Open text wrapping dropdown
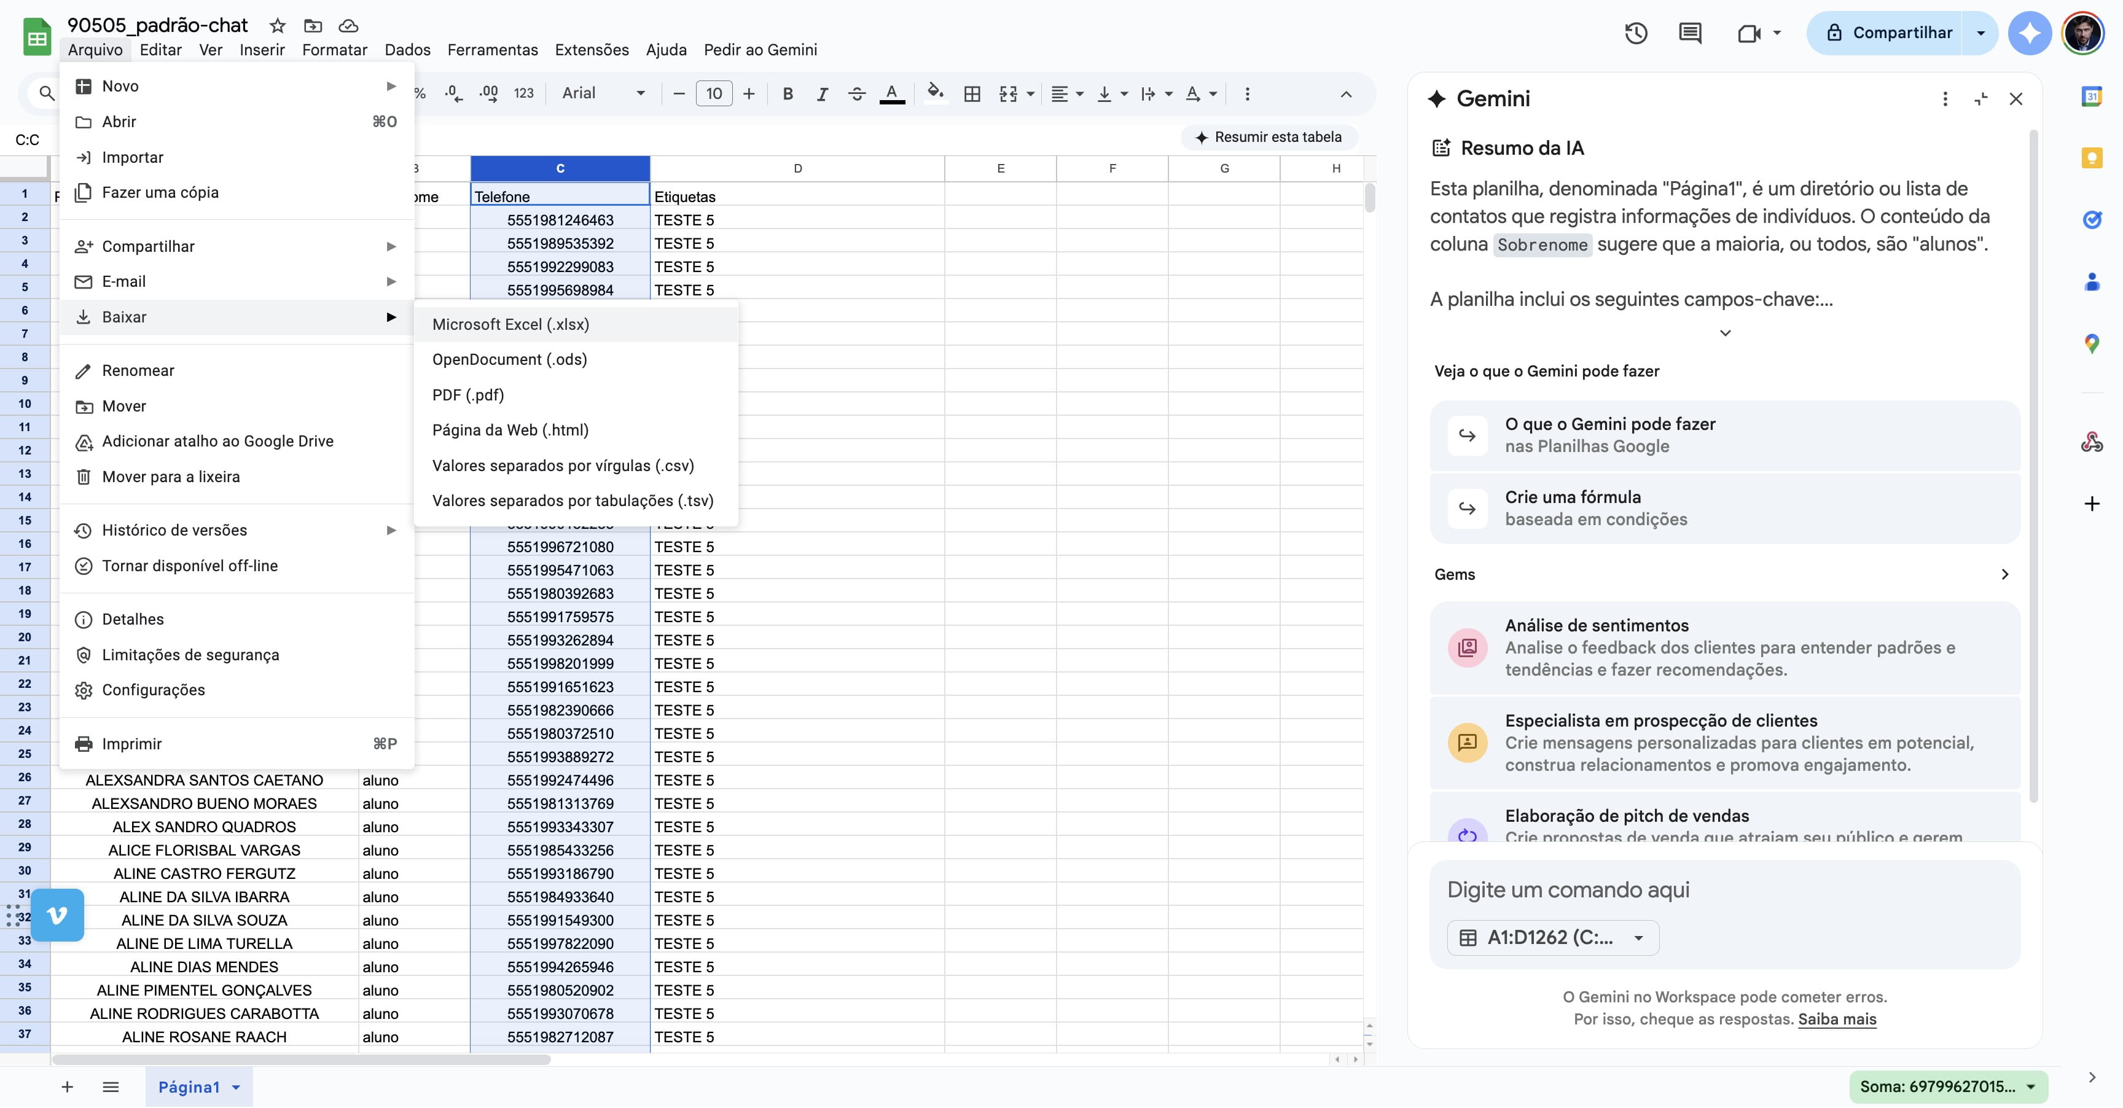The image size is (2123, 1108). coord(1156,94)
